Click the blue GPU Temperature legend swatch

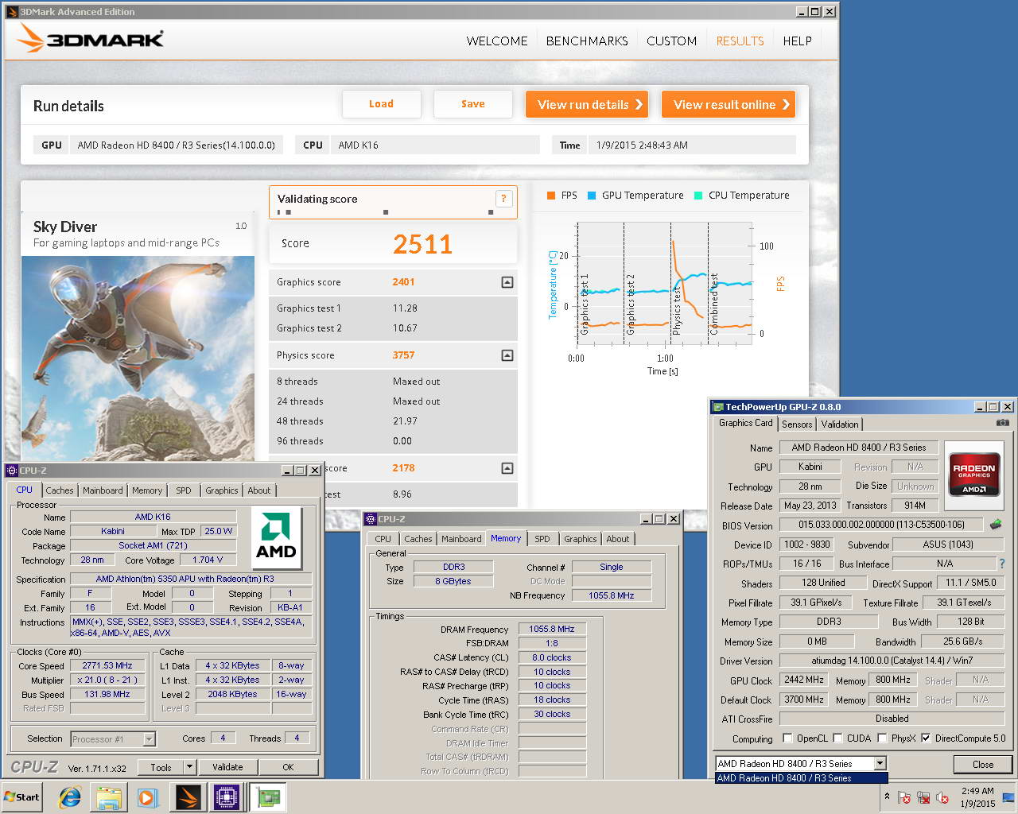pos(591,196)
